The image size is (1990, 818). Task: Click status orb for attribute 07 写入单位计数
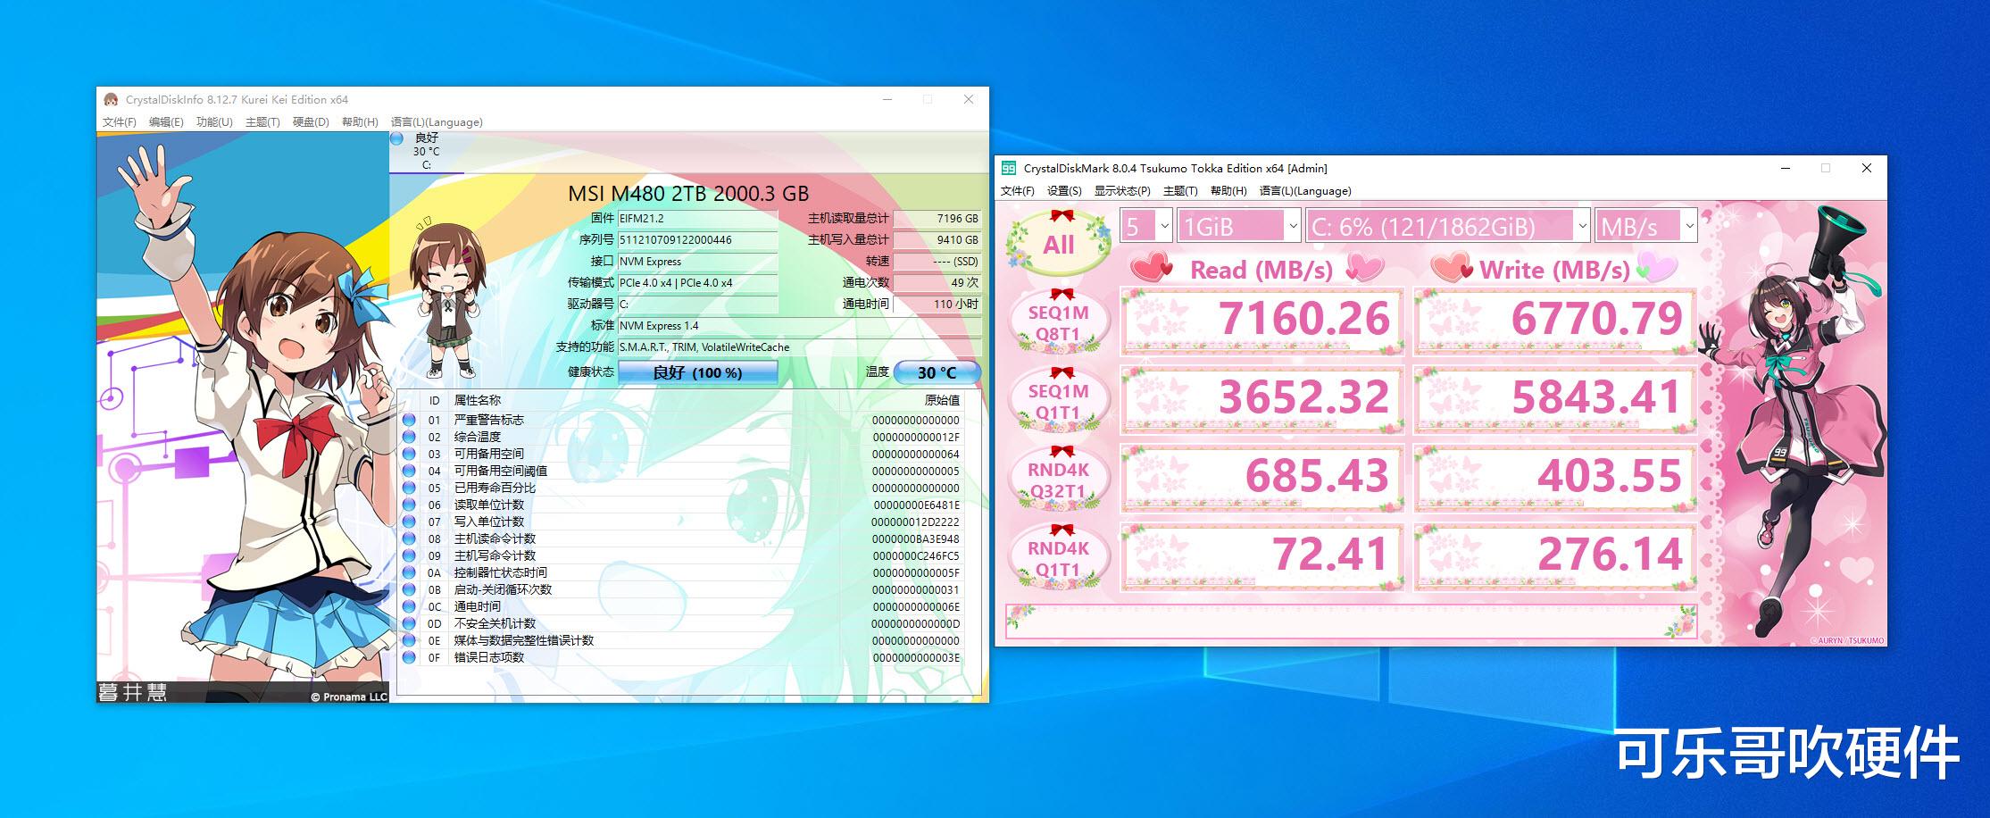409,522
